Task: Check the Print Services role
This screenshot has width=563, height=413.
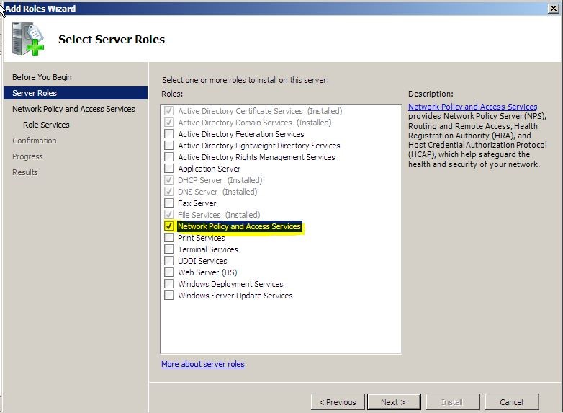Action: coord(168,238)
